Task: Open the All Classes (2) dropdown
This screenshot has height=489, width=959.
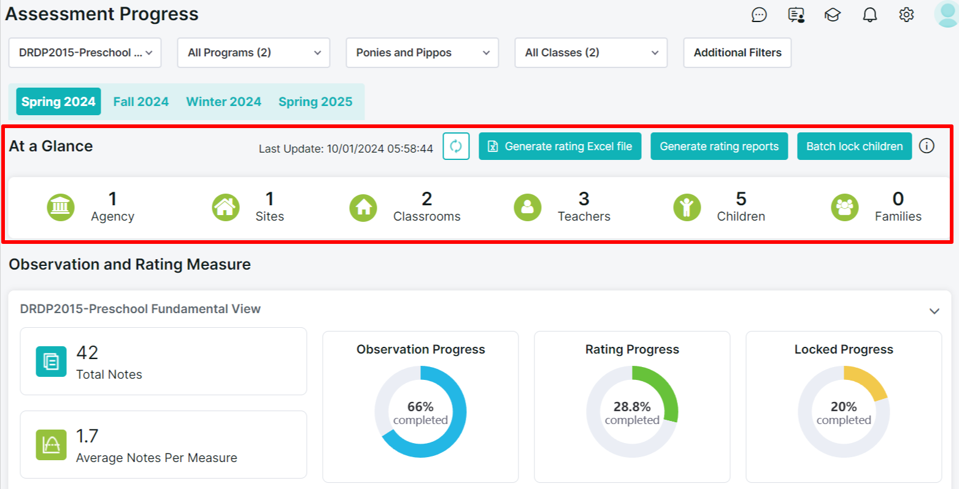Action: click(591, 53)
